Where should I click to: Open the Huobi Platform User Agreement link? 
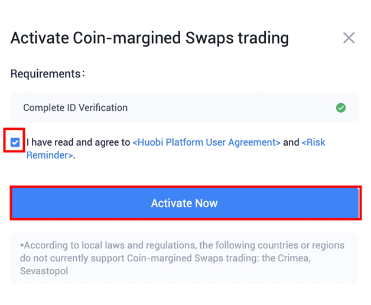pyautogui.click(x=207, y=142)
